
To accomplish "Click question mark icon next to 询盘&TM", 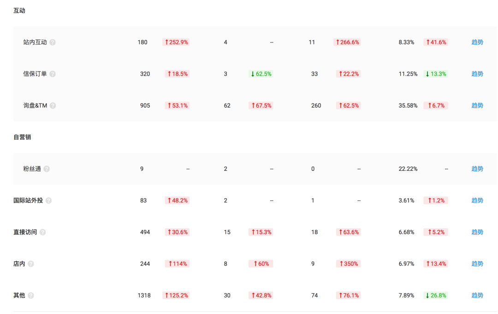I will (x=53, y=106).
